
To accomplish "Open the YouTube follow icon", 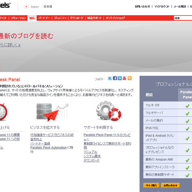I will point(124,78).
